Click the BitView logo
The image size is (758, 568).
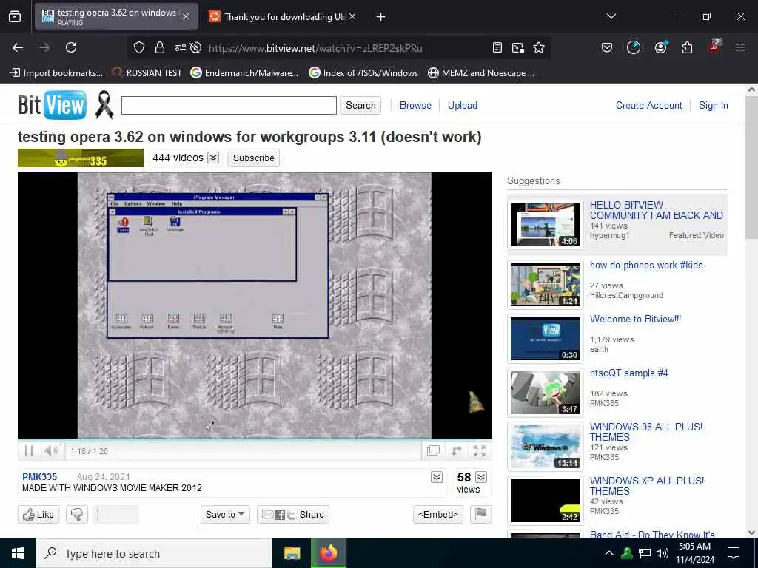(53, 105)
